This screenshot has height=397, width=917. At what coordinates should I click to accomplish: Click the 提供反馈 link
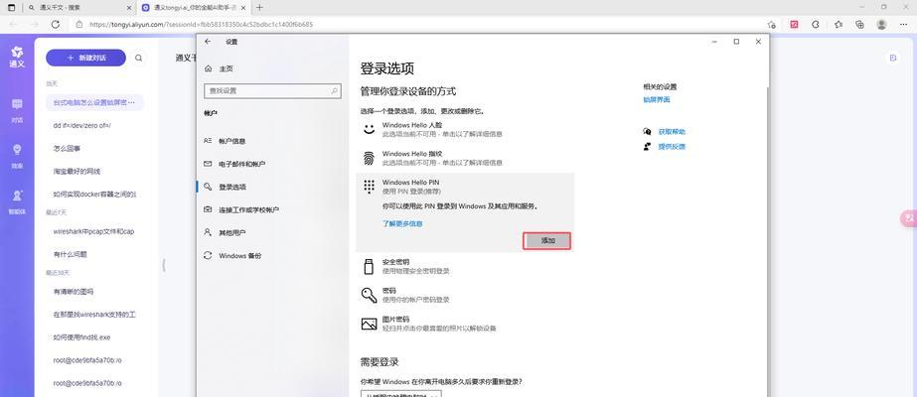click(x=672, y=147)
